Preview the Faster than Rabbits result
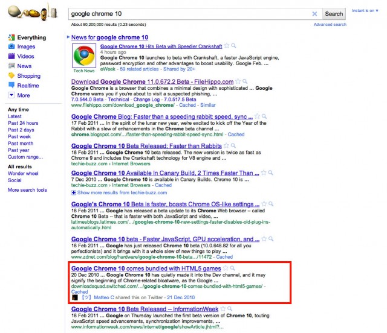Screen dimensions: 387x333 (233, 145)
